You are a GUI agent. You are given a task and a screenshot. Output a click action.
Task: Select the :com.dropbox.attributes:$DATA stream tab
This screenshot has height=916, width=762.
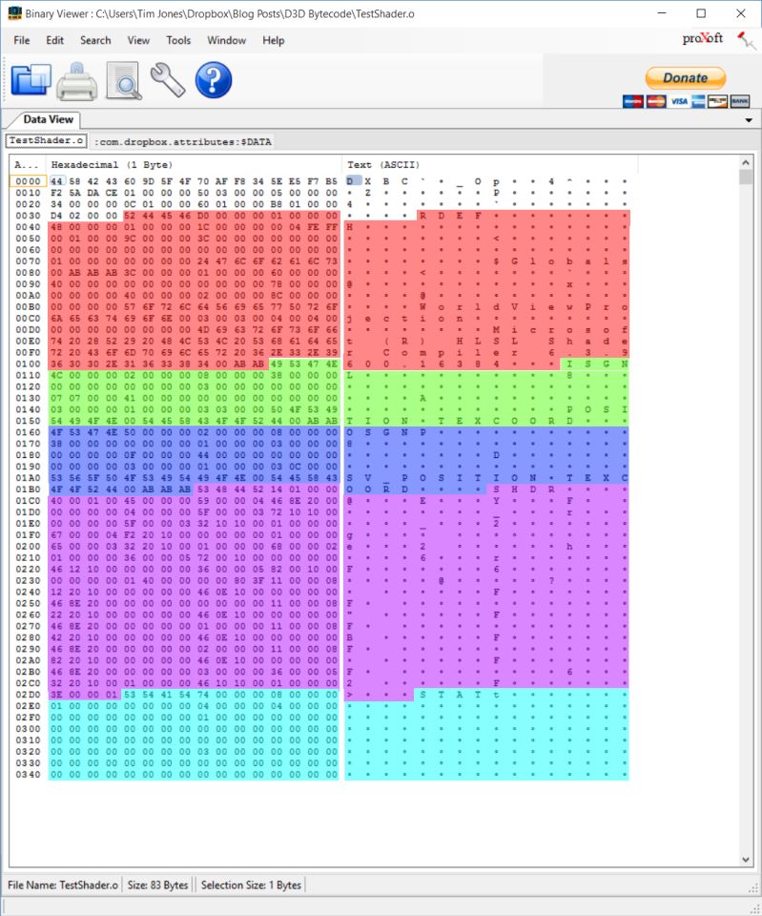[x=183, y=141]
